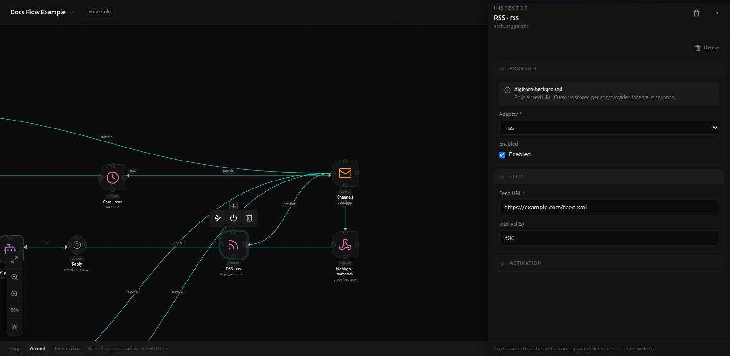The image size is (730, 356).
Task: Click the 60% zoom level button
Action: point(14,310)
